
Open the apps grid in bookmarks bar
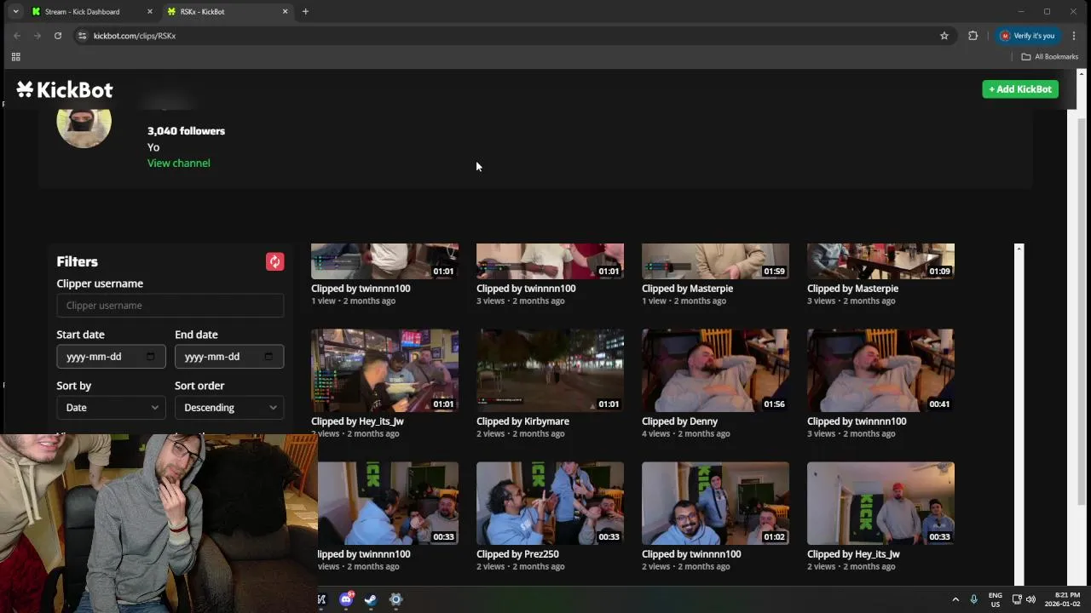click(x=15, y=57)
